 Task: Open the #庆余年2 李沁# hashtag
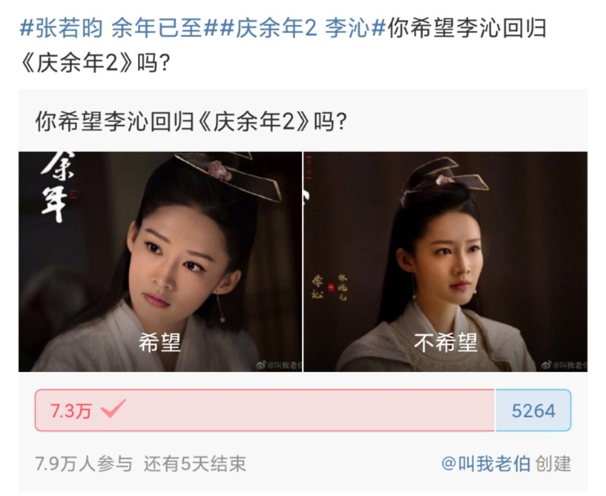[x=300, y=28]
